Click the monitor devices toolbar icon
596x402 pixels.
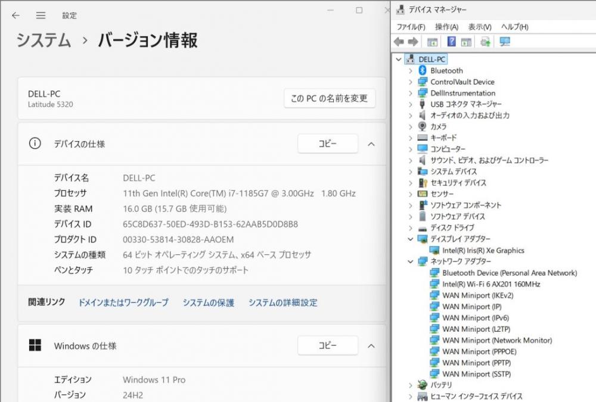(x=505, y=42)
